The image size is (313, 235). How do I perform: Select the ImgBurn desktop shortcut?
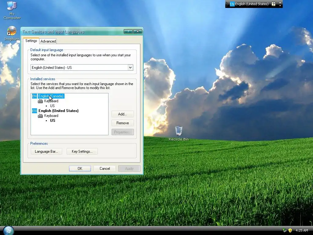pos(12,33)
